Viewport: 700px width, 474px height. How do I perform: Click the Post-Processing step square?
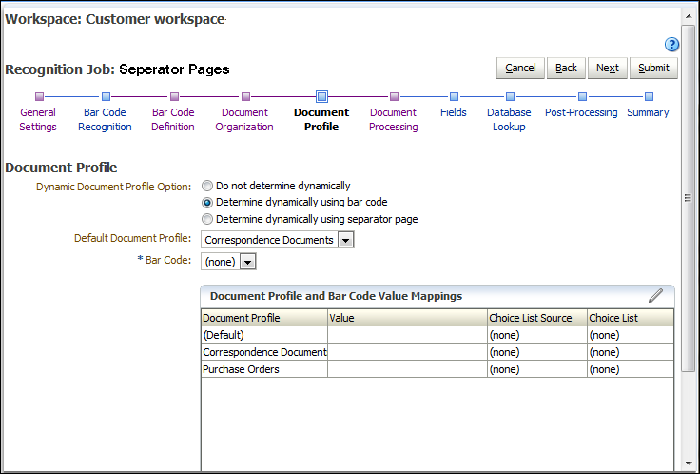click(x=582, y=96)
